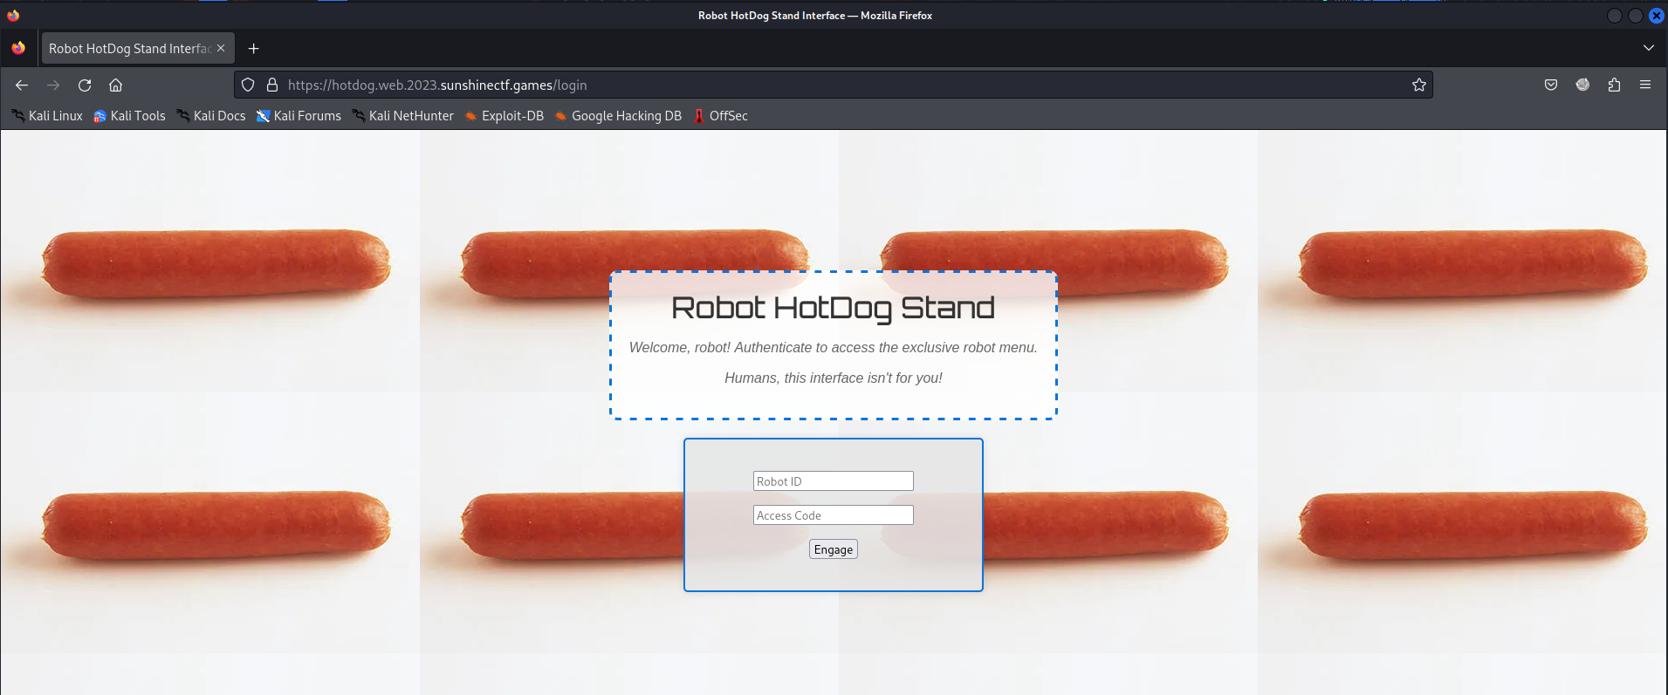This screenshot has width=1668, height=695.
Task: Go to the Firefox home page
Action: point(115,85)
